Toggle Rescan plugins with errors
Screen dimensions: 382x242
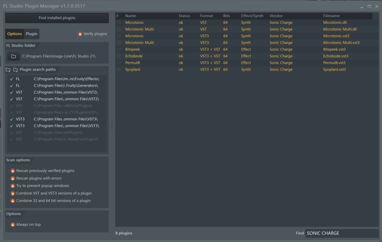tap(13, 178)
